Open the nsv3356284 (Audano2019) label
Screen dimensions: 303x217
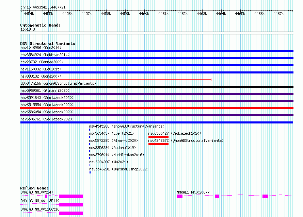[112, 148]
